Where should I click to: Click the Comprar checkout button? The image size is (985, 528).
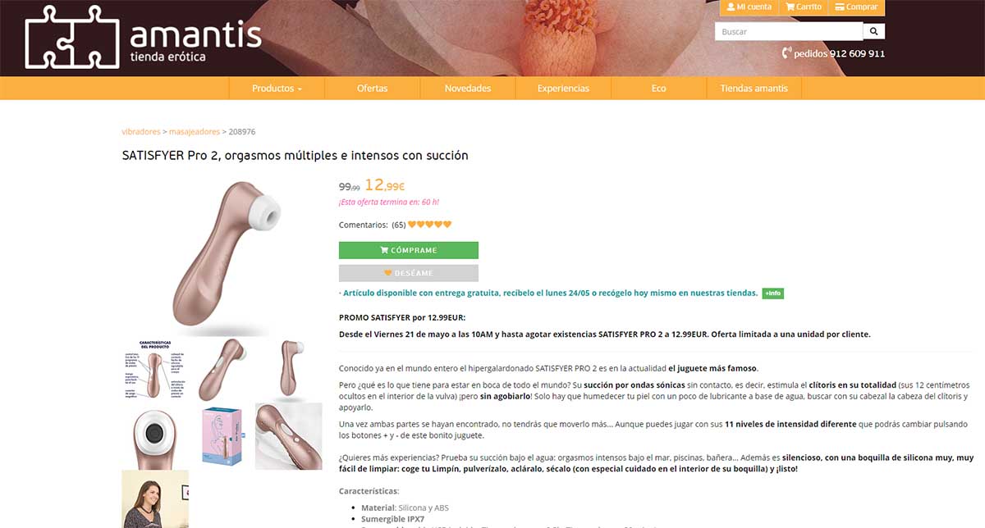coord(855,7)
